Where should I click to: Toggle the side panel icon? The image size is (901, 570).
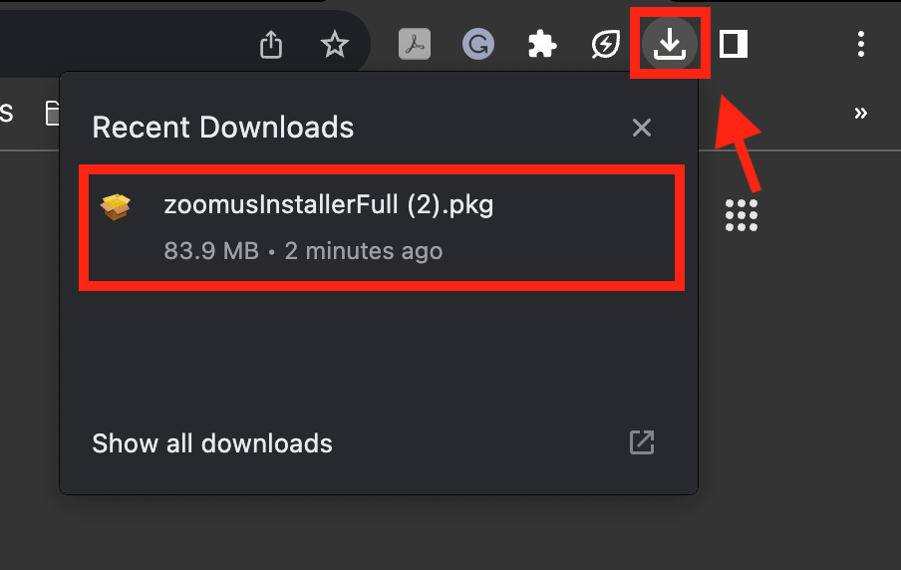pos(734,44)
